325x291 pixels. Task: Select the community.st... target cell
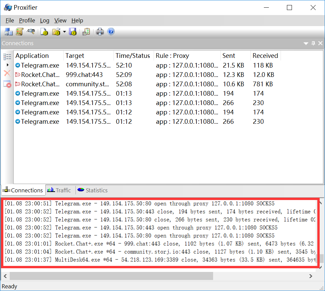pyautogui.click(x=87, y=84)
